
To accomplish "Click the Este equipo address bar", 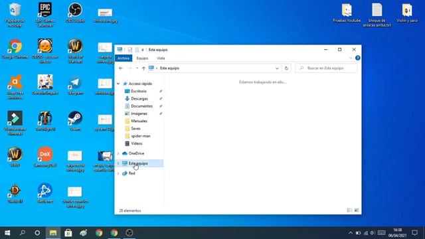I will point(215,68).
